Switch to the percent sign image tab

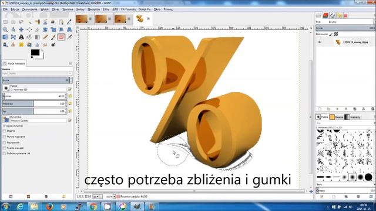140,19
